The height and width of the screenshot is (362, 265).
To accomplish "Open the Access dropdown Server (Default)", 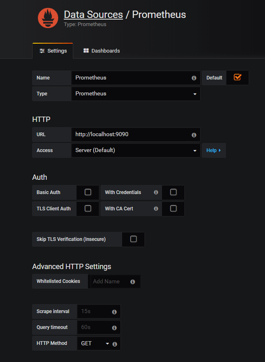I will pyautogui.click(x=136, y=150).
